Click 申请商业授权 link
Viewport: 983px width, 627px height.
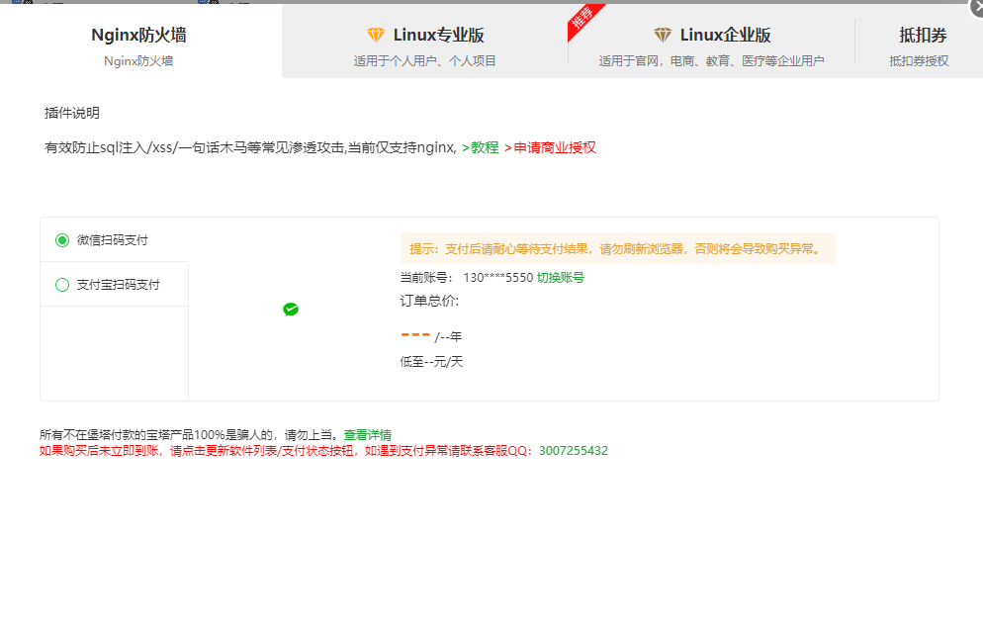(550, 147)
